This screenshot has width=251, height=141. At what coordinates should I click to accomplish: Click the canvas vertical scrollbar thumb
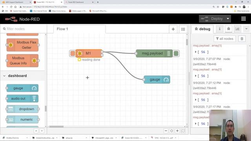[x=187, y=42]
